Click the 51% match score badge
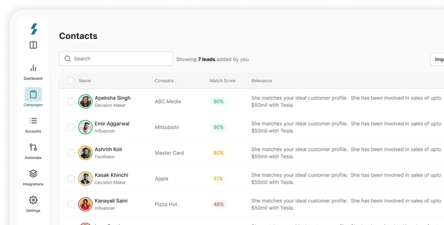The image size is (444, 225). (219, 179)
